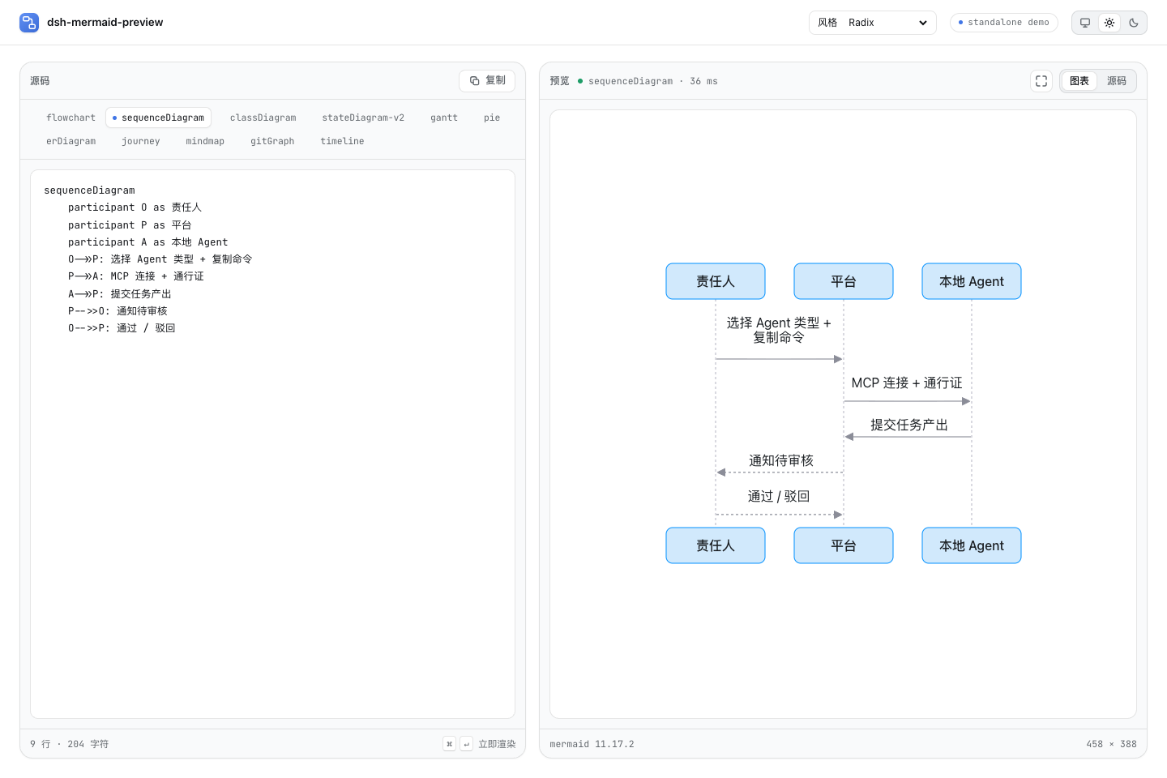Click the '通过 / 驳回' message label in diagram

coord(779,496)
